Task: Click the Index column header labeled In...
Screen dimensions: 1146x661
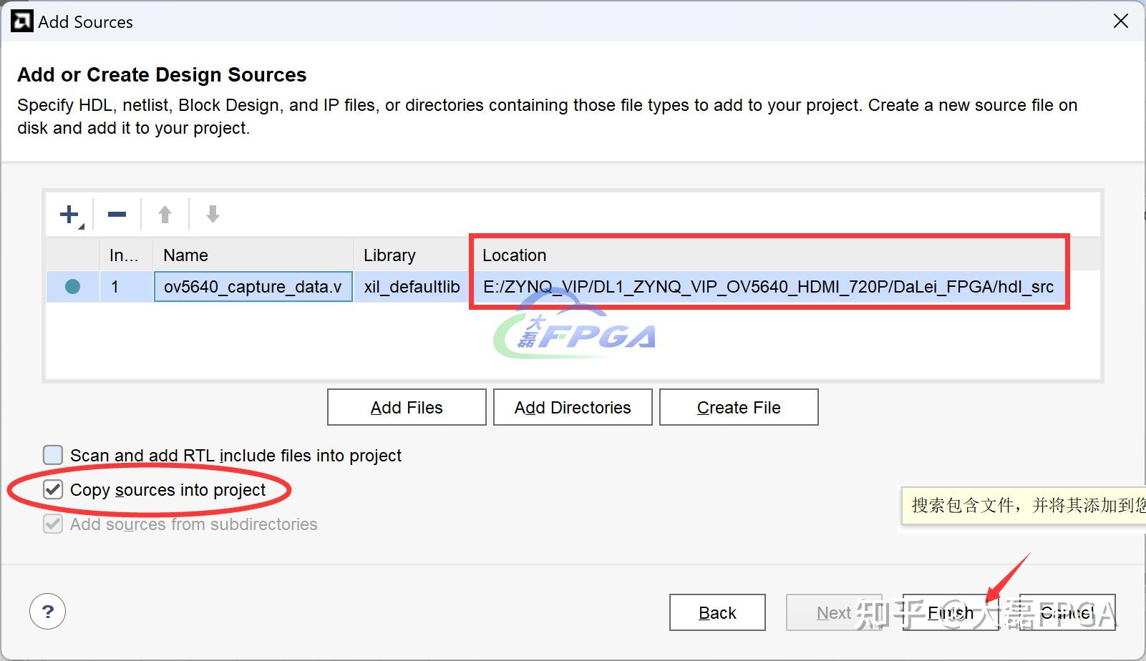Action: click(x=123, y=255)
